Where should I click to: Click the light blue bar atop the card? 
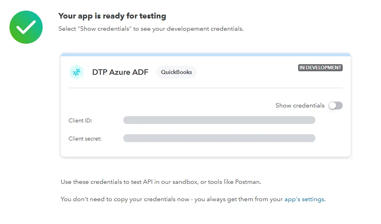(206, 55)
